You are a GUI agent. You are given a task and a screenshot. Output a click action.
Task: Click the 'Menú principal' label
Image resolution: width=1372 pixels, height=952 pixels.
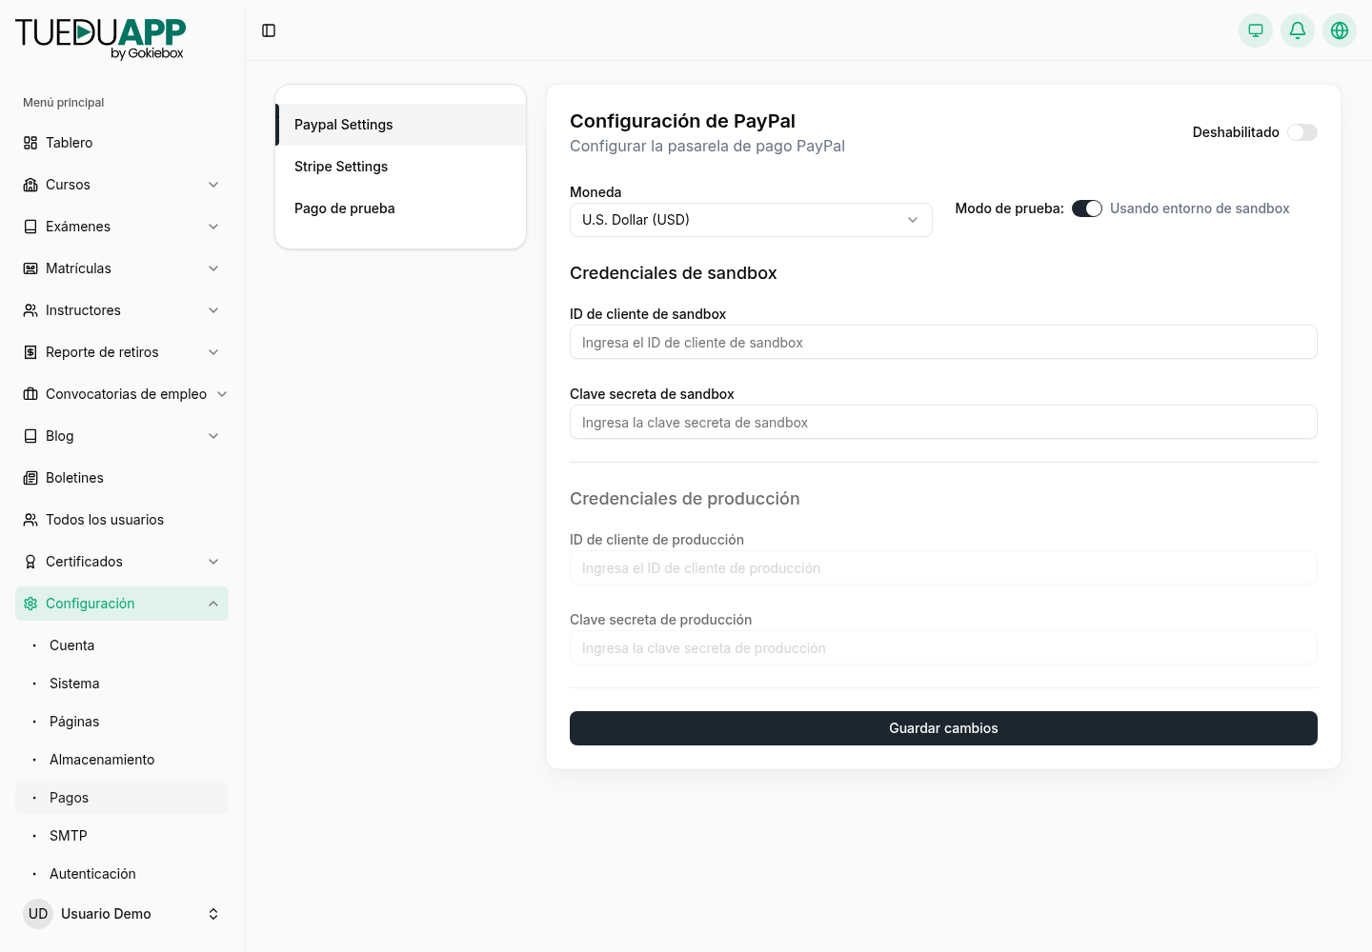pyautogui.click(x=64, y=103)
